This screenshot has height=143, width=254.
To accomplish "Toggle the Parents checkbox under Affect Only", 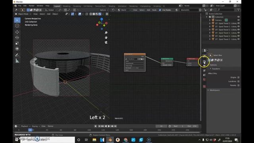I will (238, 85).
